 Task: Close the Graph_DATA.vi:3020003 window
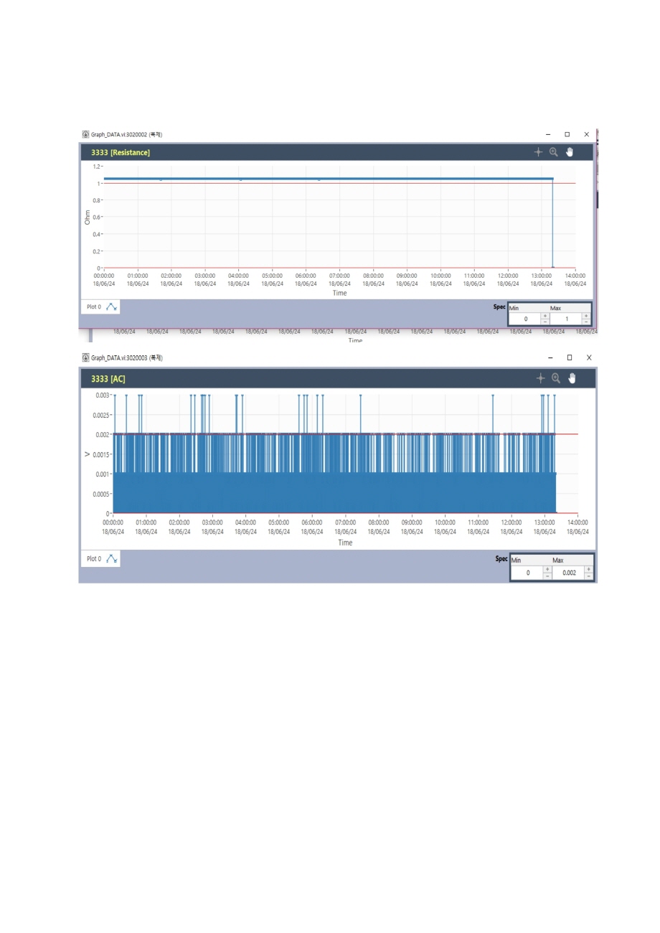click(589, 357)
